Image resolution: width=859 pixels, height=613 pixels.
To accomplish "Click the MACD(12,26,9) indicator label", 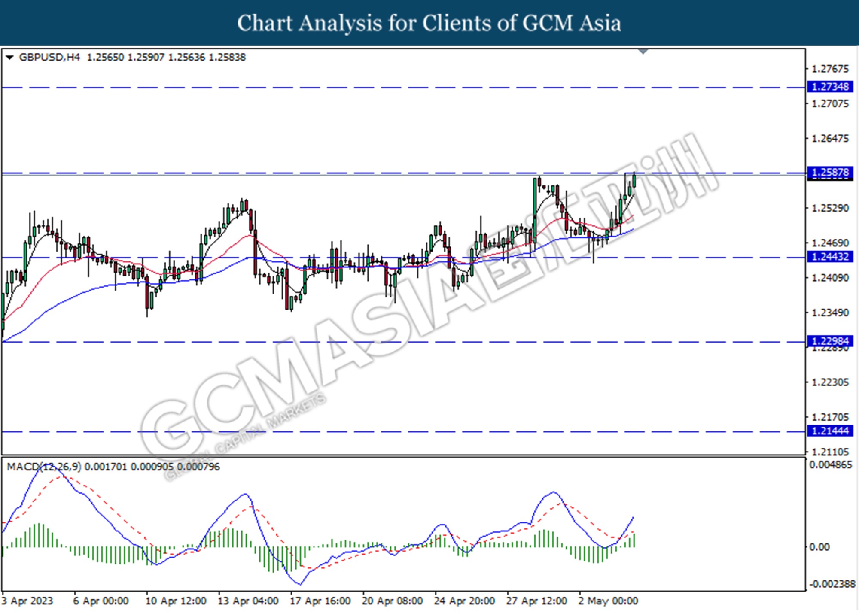I will point(44,467).
